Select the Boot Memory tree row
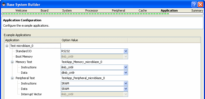Image resolution: width=205 pixels, height=99 pixels. click(x=24, y=56)
